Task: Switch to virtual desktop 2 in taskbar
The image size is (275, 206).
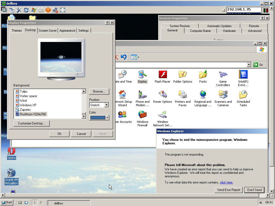Action: pyautogui.click(x=41, y=203)
